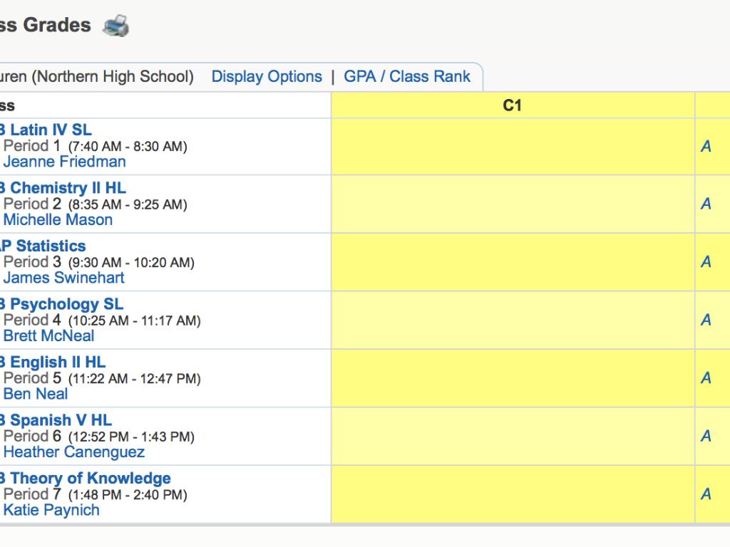Screen dimensions: 730x547
Task: Open the IB English II HL class
Action: click(53, 363)
